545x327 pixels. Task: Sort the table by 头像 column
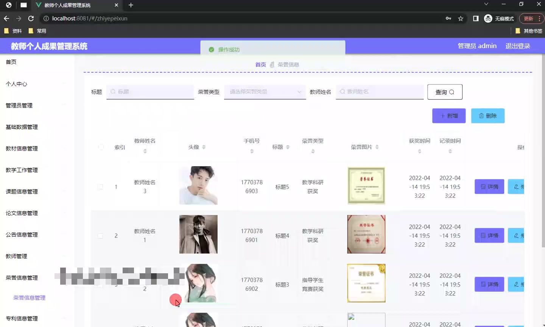pyautogui.click(x=204, y=147)
